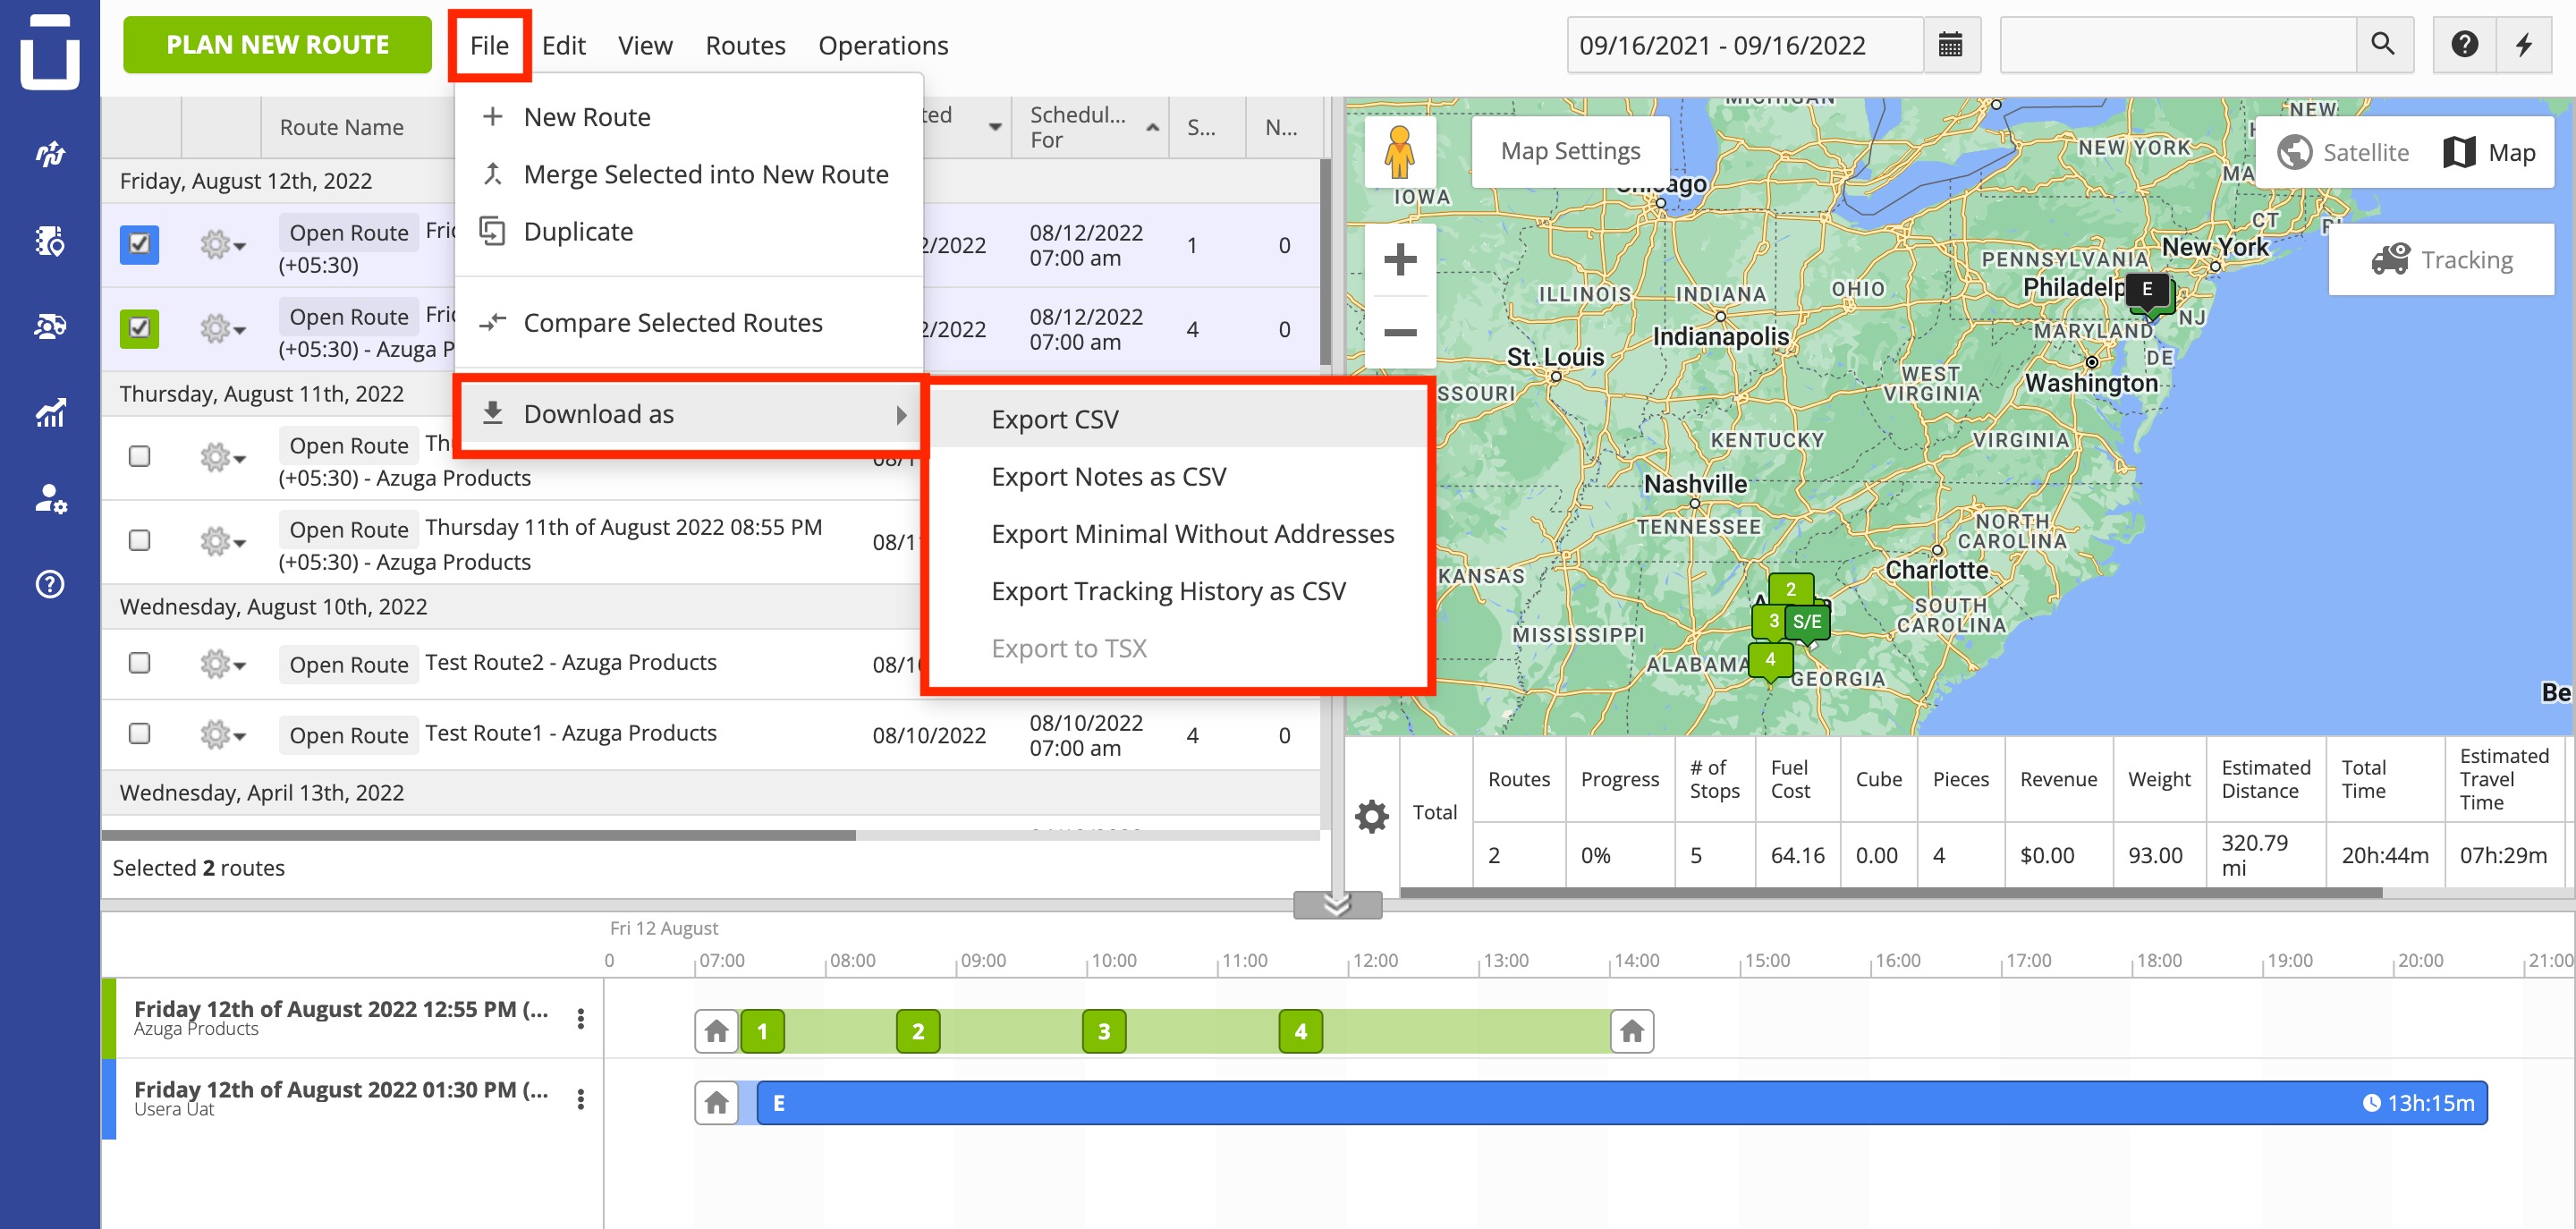The width and height of the screenshot is (2576, 1229).
Task: Select the Street View pegman icon
Action: (1400, 153)
